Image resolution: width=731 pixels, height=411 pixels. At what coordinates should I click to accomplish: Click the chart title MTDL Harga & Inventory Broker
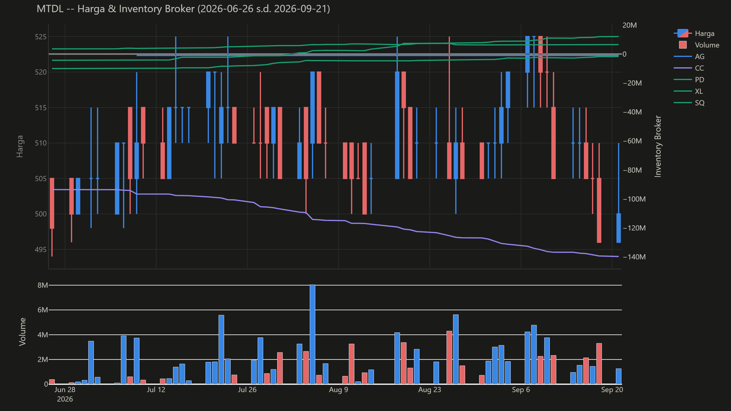coord(183,9)
